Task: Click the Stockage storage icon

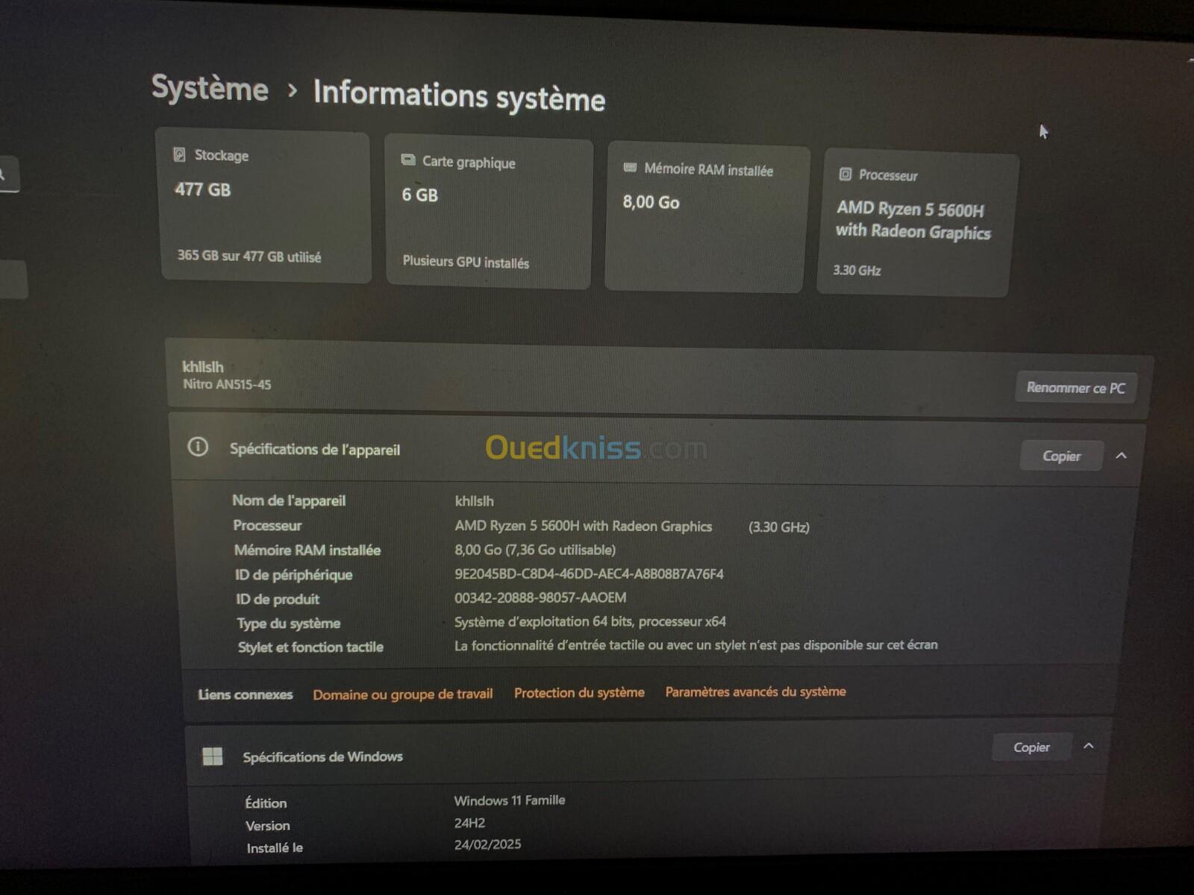Action: [180, 154]
